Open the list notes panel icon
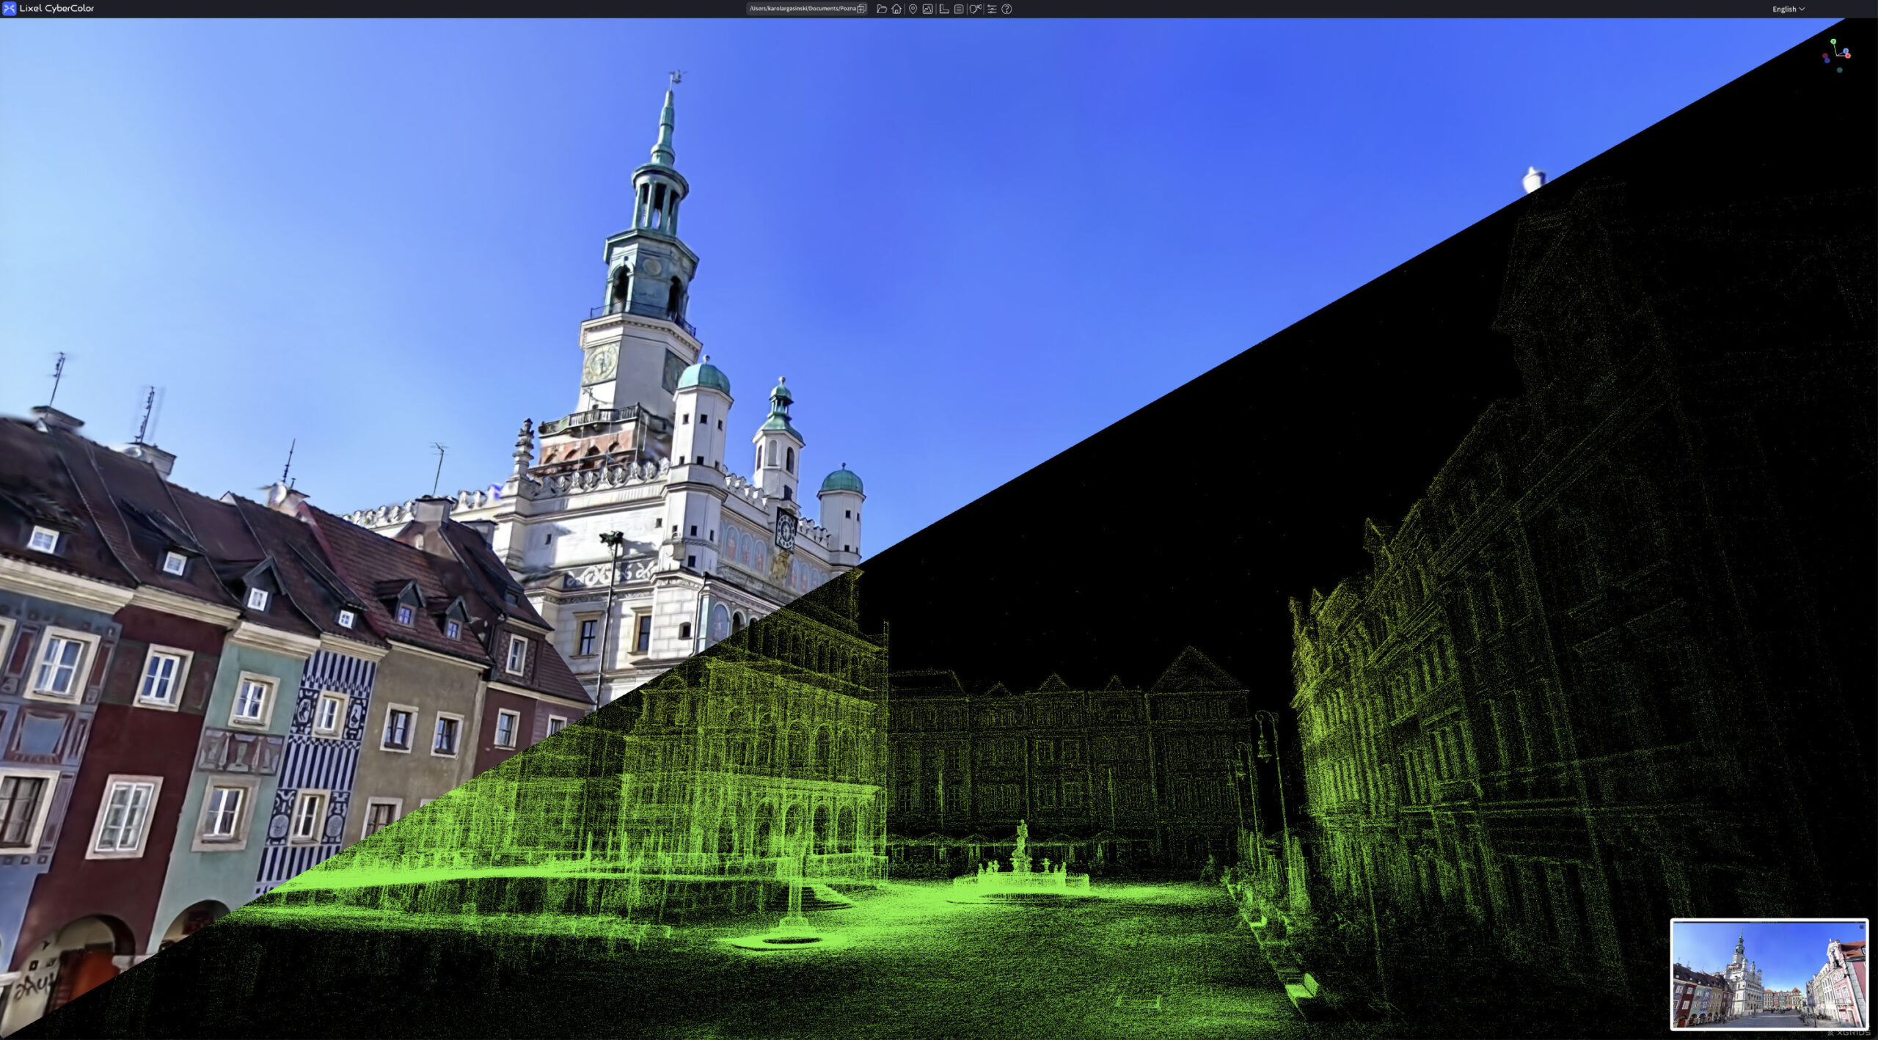1878x1040 pixels. point(959,9)
